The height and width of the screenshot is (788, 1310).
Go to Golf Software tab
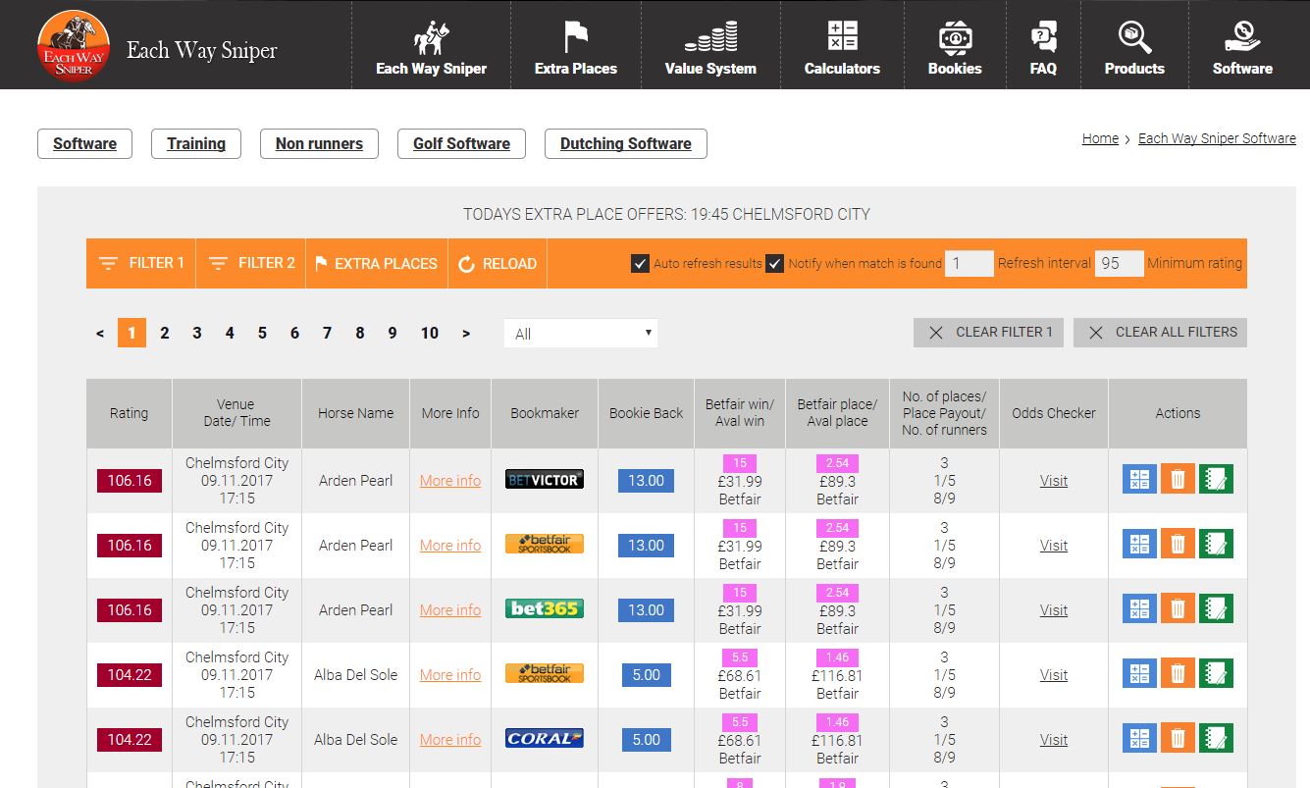click(461, 143)
